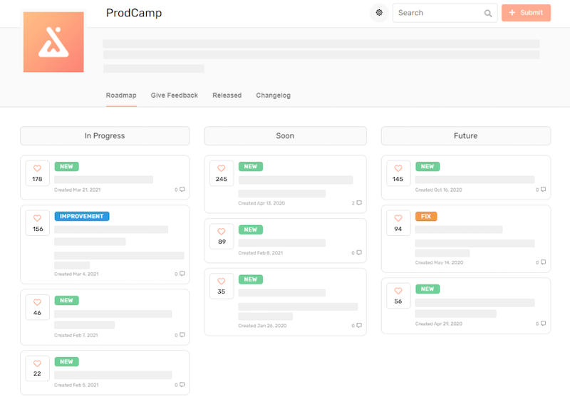This screenshot has width=570, height=397.
Task: Click NEW badge on the 35-vote card
Action: point(251,279)
